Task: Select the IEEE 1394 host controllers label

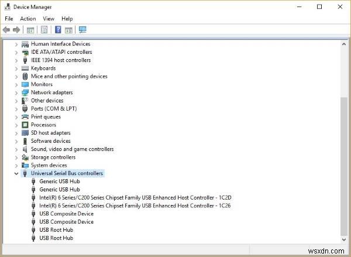Action: (x=61, y=60)
